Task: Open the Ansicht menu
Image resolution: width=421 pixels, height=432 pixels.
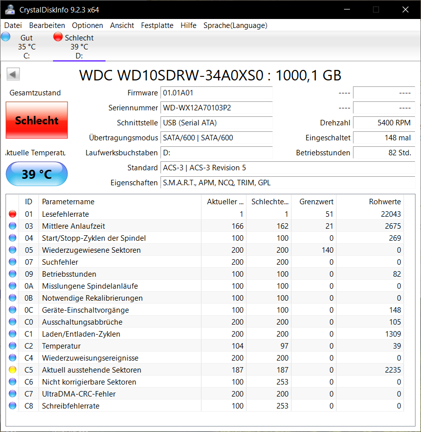Action: (122, 25)
